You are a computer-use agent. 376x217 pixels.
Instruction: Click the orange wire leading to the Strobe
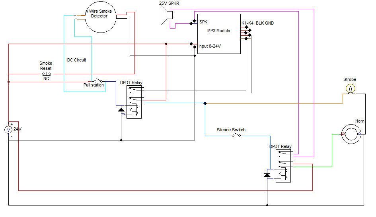coord(275,103)
